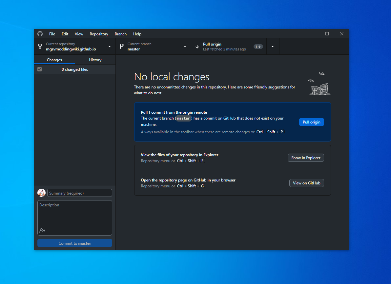Click the highlighted master branch label in the pull suggestion

pos(183,118)
